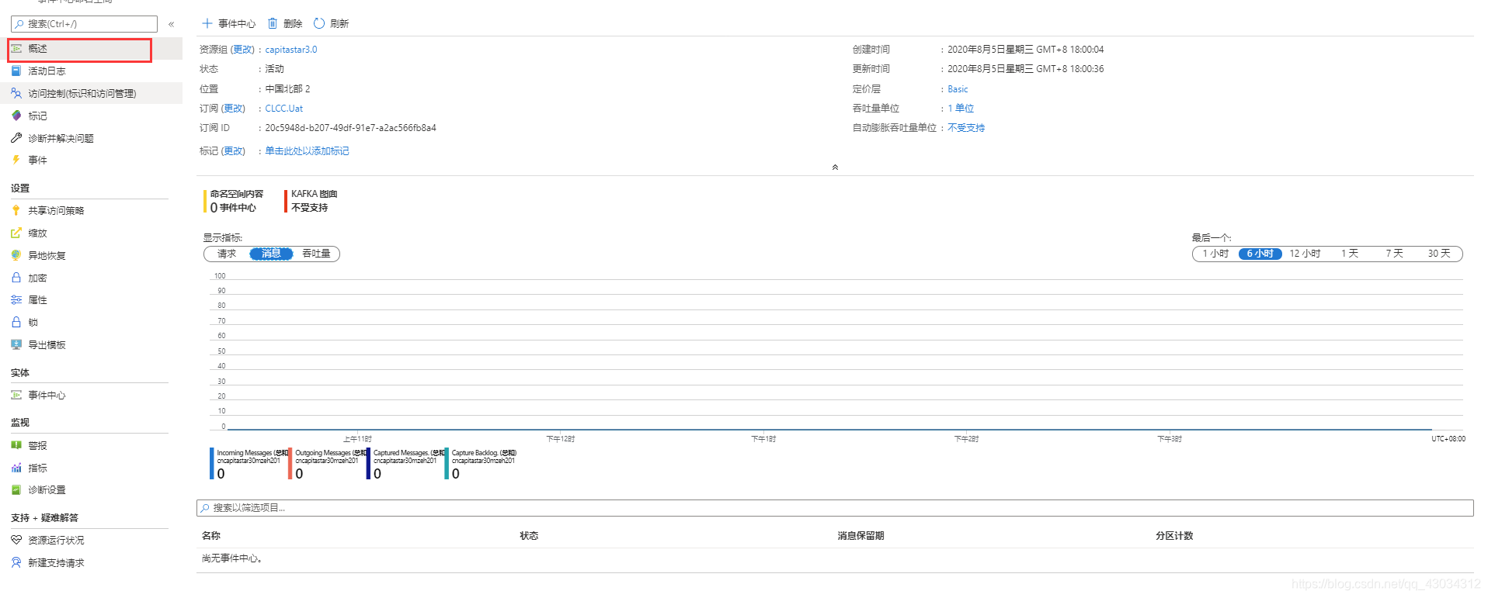
Task: Select 消息 metric option
Action: point(271,254)
